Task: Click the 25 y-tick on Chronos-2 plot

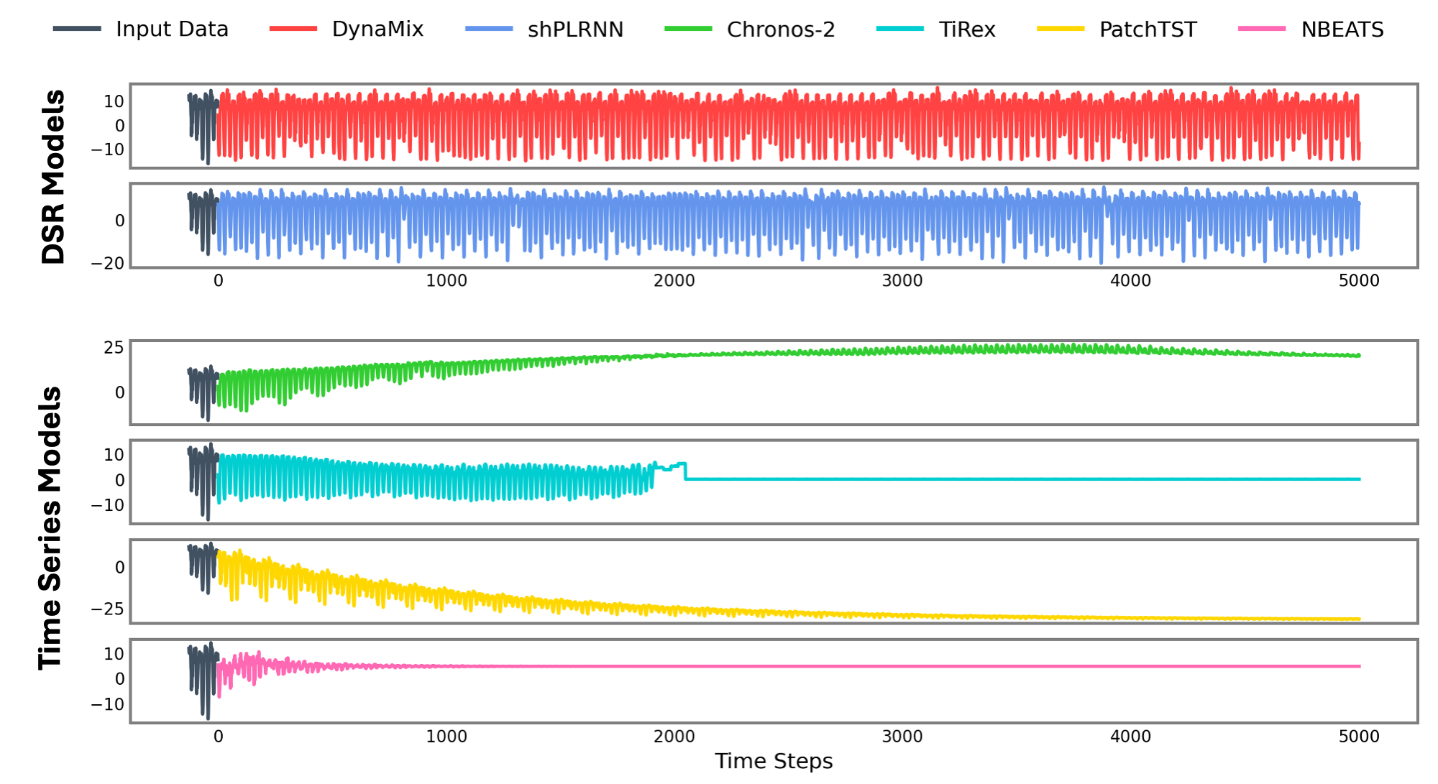Action: click(x=114, y=348)
